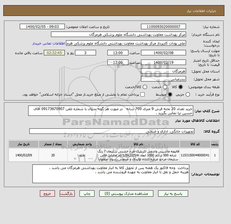Click the تعداد / مقدار column header
This screenshot has width=231, height=224.
tap(53, 144)
